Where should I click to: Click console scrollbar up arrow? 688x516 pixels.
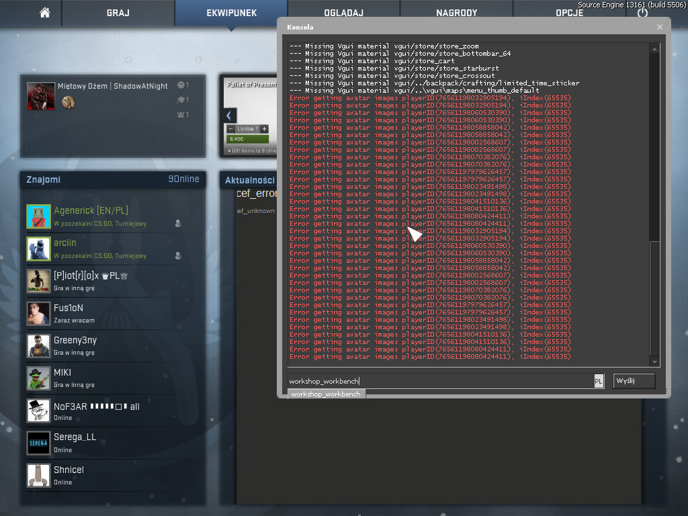point(654,49)
